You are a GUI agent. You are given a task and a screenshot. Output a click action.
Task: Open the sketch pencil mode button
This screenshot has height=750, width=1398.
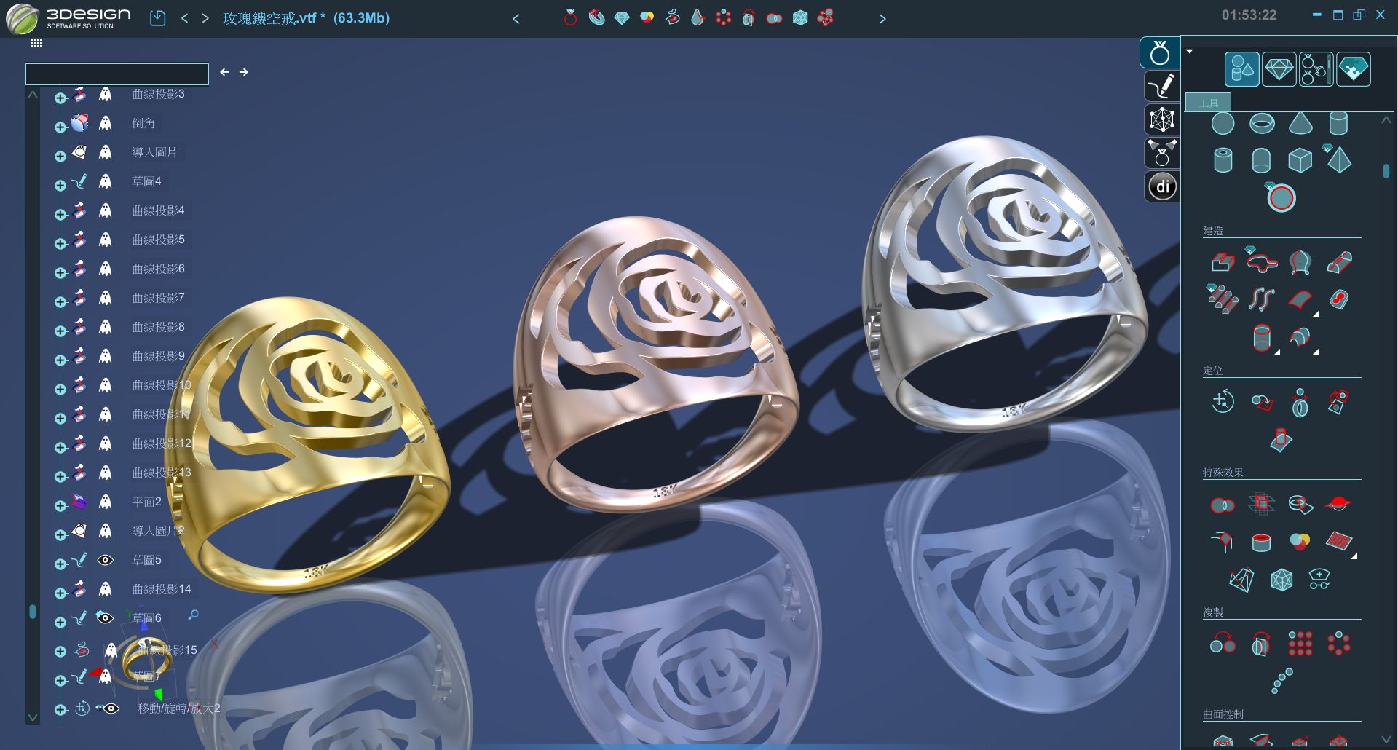pyautogui.click(x=1161, y=87)
